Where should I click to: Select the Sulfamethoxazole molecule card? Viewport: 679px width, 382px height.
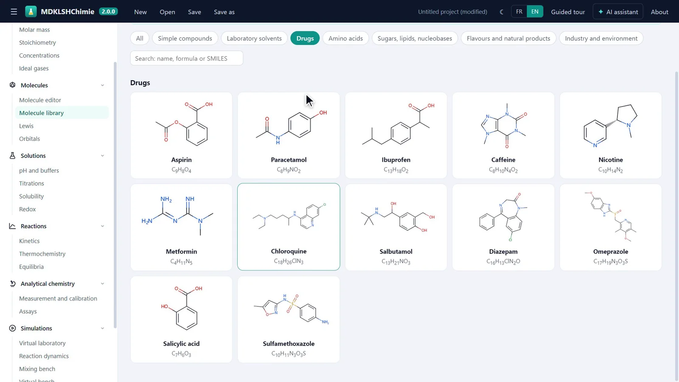[x=289, y=320]
